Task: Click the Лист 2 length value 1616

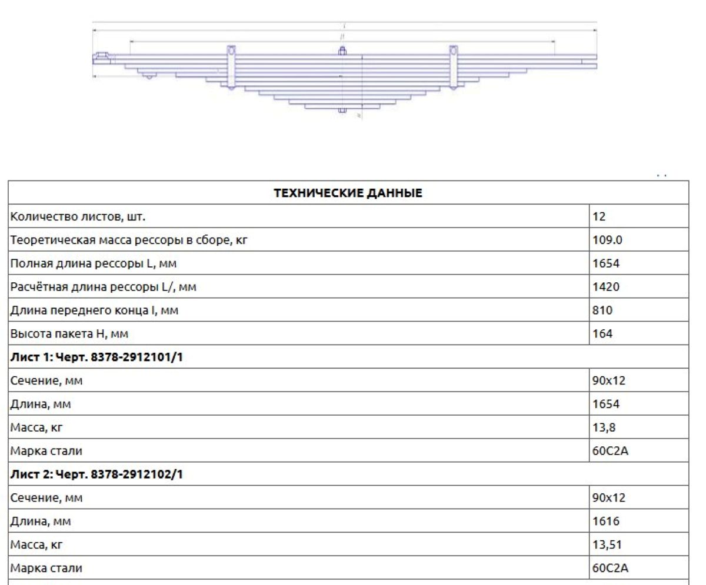Action: (605, 521)
